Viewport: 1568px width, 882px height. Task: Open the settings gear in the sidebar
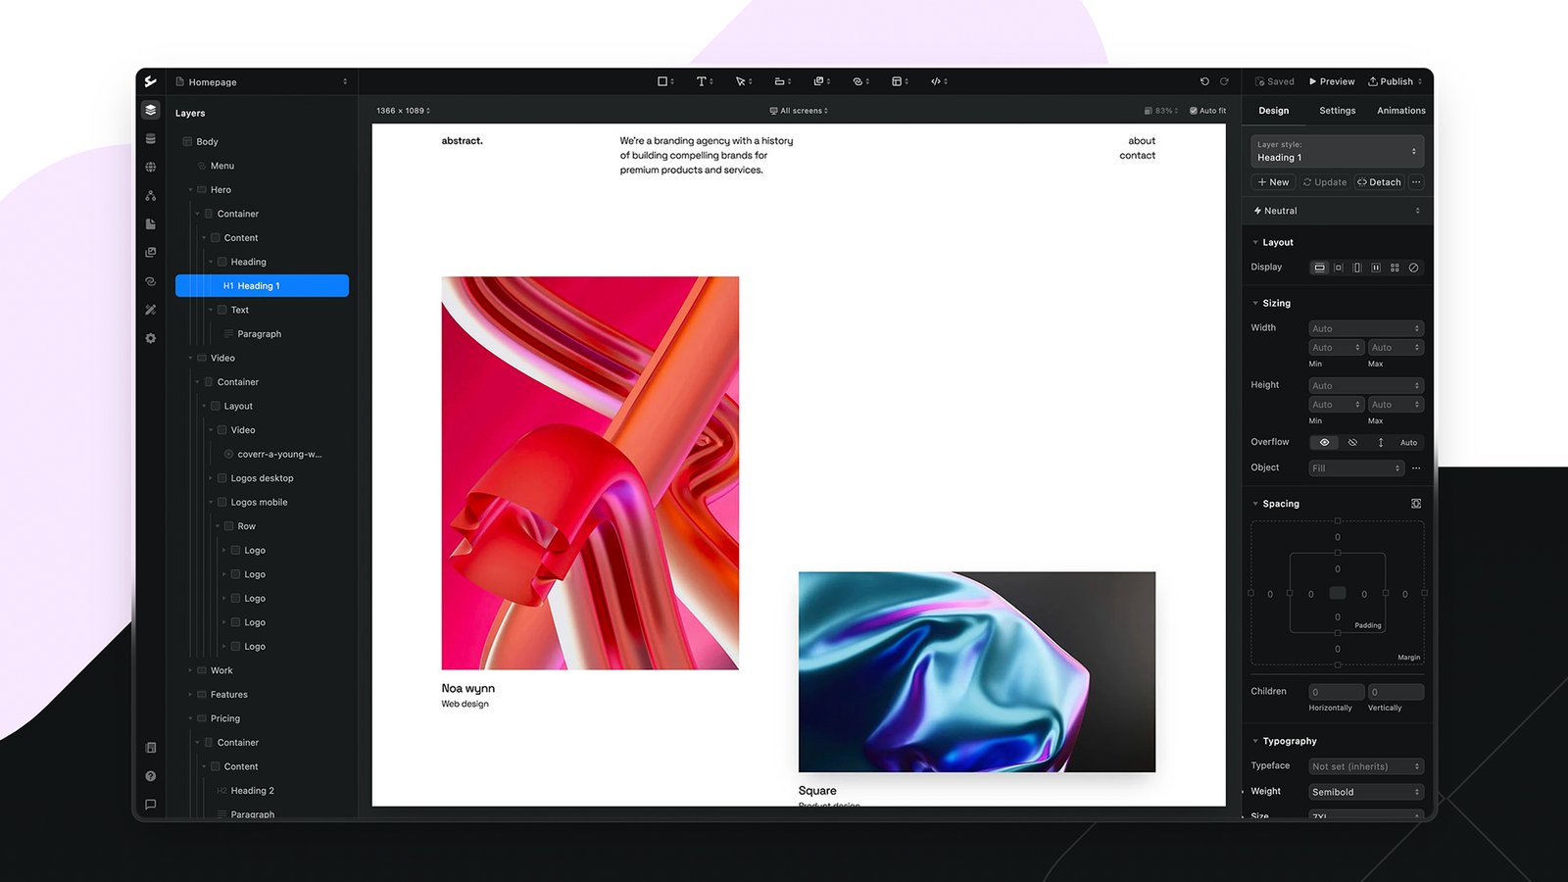point(150,337)
